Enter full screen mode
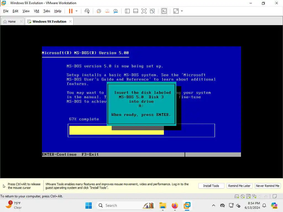The height and width of the screenshot is (212, 283). (144, 11)
